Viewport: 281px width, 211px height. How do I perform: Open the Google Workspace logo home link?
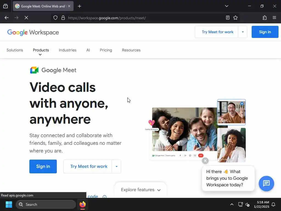33,32
